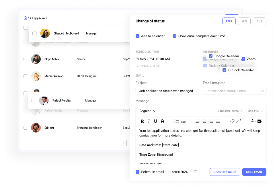Switch language to RUS

pyautogui.click(x=244, y=21)
